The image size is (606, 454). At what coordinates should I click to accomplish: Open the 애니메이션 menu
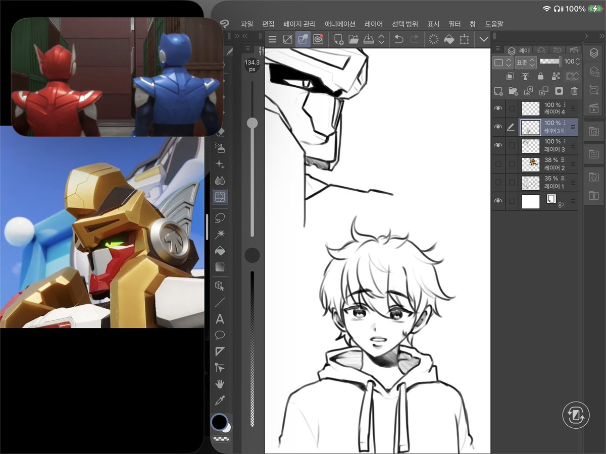click(340, 24)
